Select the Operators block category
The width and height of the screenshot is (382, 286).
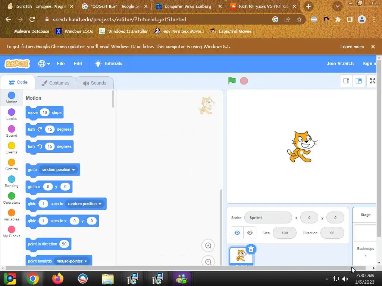12,198
